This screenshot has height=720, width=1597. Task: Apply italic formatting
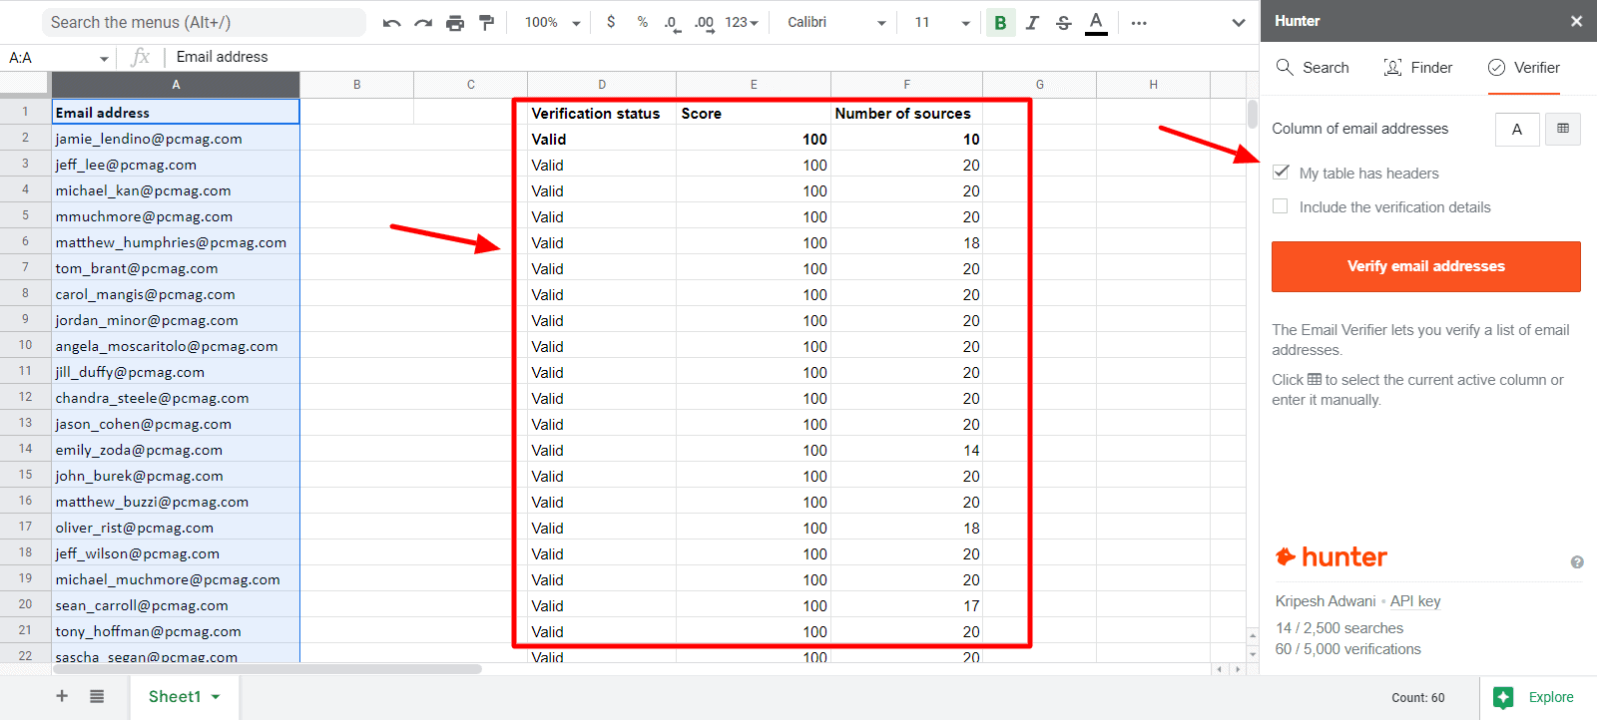[x=1032, y=23]
